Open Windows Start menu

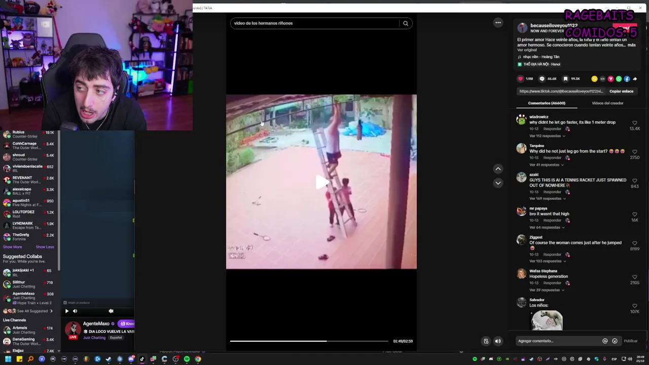(8, 359)
